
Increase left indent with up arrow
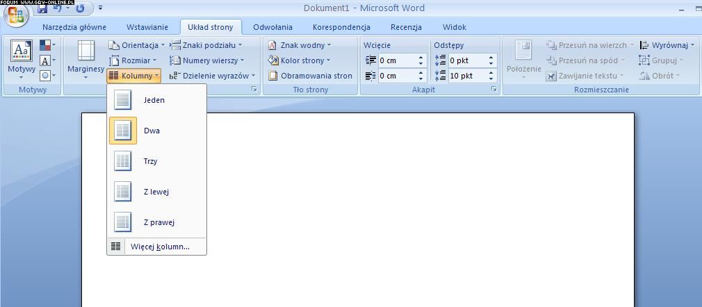click(x=421, y=57)
